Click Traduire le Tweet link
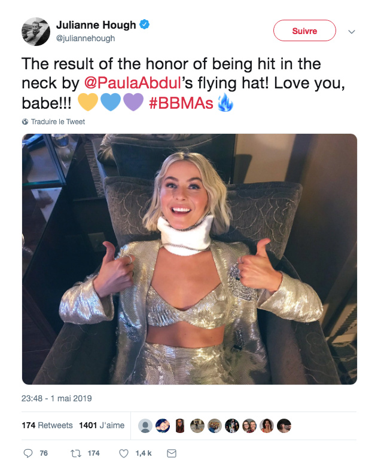Screen dimensions: 378x476 pyautogui.click(x=58, y=122)
